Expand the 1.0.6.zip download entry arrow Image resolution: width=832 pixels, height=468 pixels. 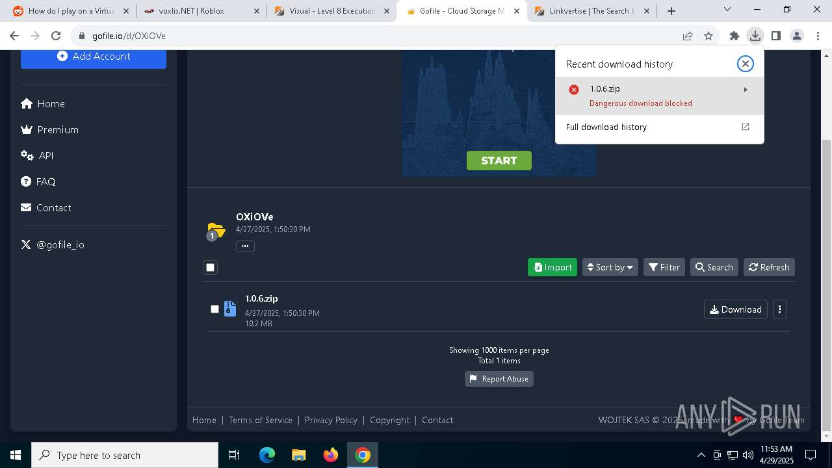pos(746,90)
